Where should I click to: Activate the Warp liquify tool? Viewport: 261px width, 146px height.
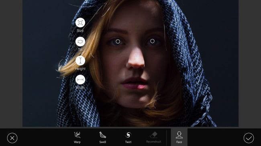click(x=77, y=137)
